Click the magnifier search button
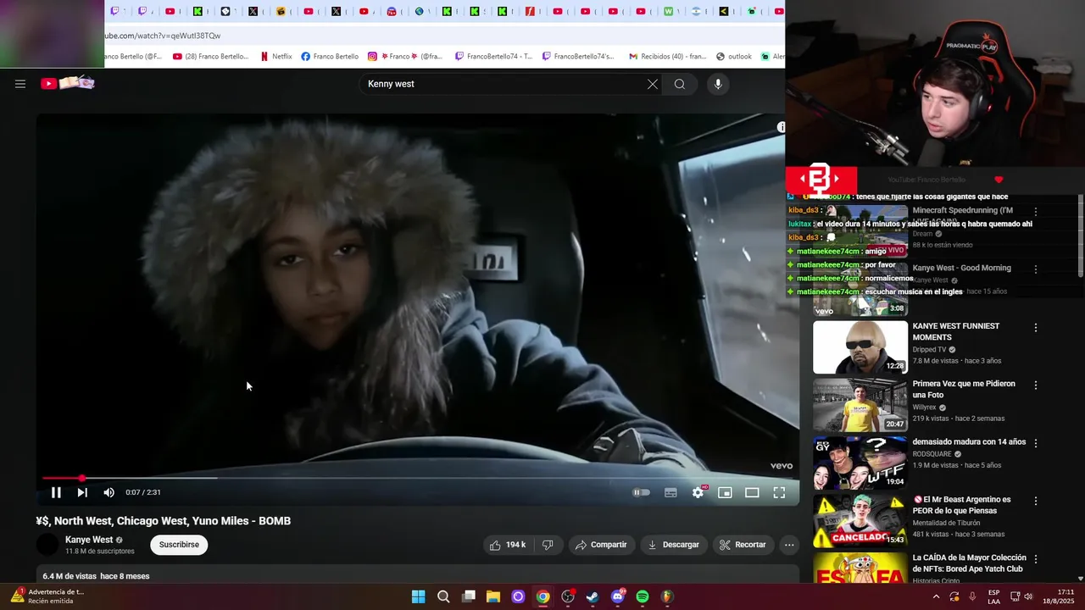The image size is (1085, 610). click(680, 84)
